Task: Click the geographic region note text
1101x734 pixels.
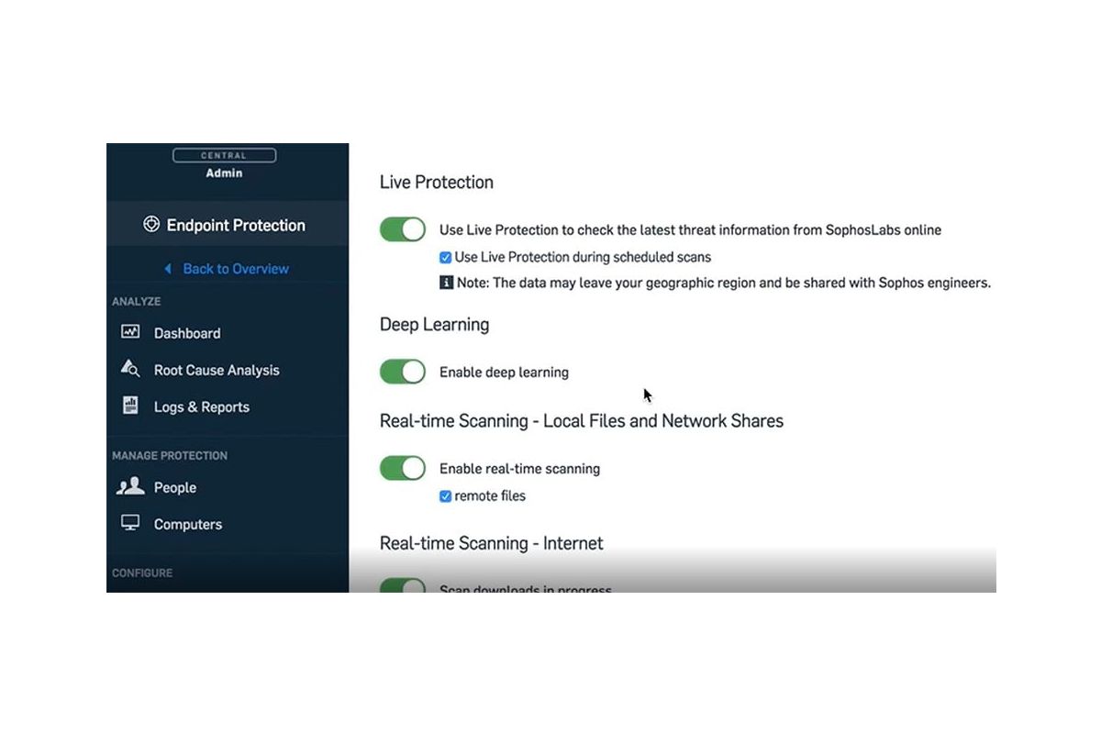Action: pyautogui.click(x=724, y=283)
